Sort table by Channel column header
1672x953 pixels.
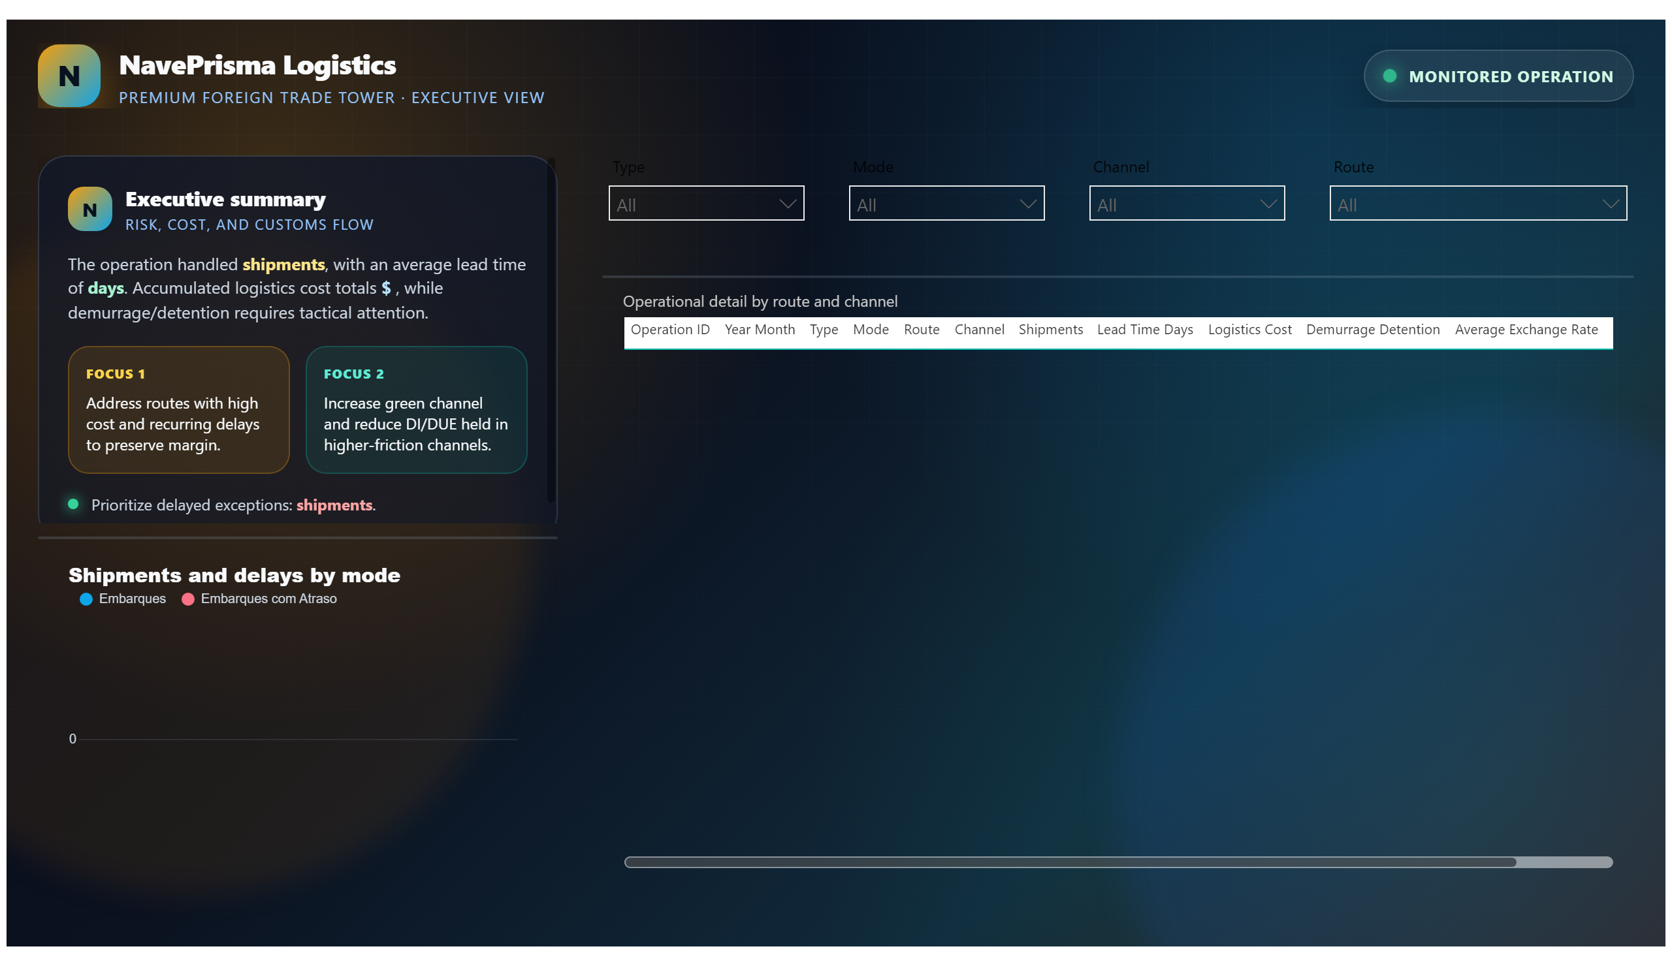click(979, 330)
